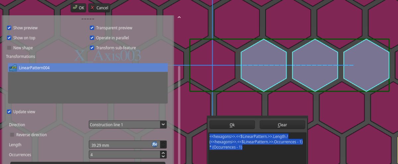The width and height of the screenshot is (398, 164).
Task: Enable Reverse direction checkbox
Action: (12, 135)
